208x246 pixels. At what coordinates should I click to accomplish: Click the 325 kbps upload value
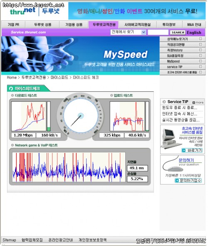click(x=111, y=135)
